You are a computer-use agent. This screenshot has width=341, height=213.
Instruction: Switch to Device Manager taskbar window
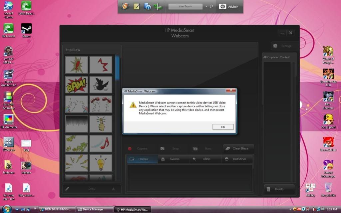[x=95, y=210]
